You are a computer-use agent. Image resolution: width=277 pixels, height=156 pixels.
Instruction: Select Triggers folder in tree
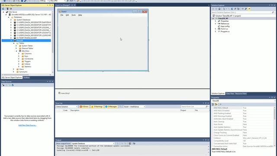click(28, 62)
